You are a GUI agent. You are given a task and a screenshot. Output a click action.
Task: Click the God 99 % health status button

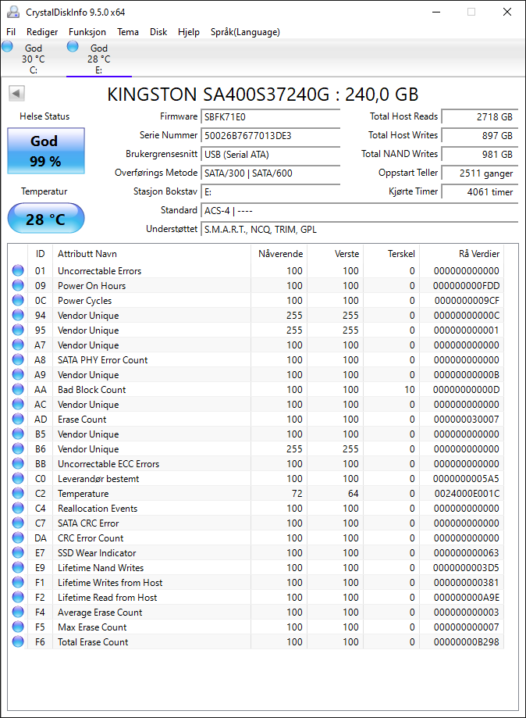46,151
